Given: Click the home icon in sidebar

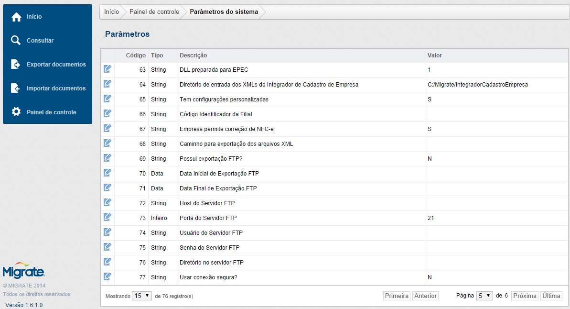Looking at the screenshot, I should (16, 17).
